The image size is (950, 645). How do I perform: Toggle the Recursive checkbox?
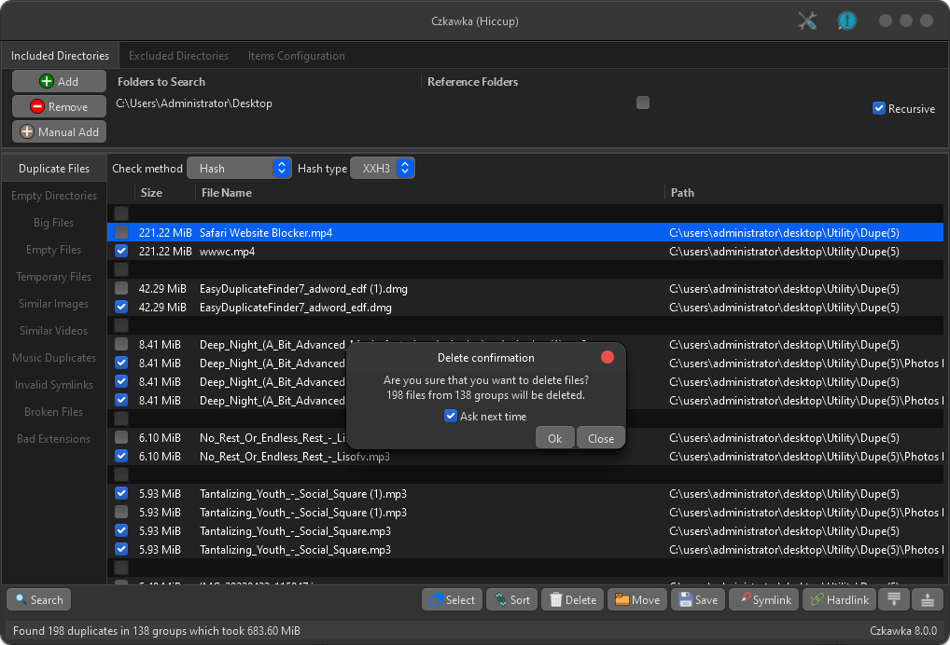[x=878, y=108]
